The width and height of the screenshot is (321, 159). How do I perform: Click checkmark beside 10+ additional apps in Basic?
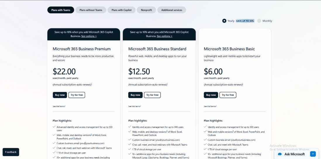pos(205,154)
